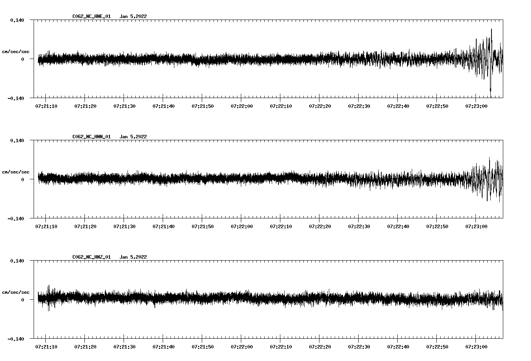Pick the 07:22:10 time below HNZ plot

point(281,347)
